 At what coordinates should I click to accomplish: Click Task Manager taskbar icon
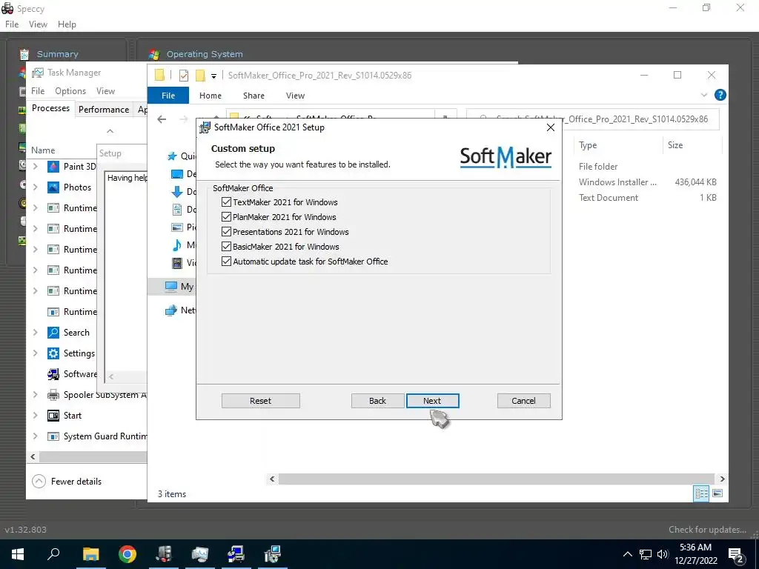pyautogui.click(x=200, y=554)
